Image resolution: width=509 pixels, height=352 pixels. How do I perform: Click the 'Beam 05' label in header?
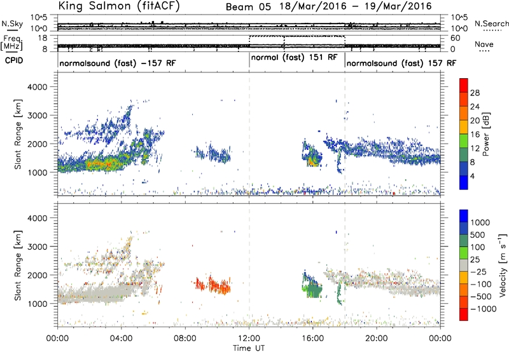[x=248, y=7]
